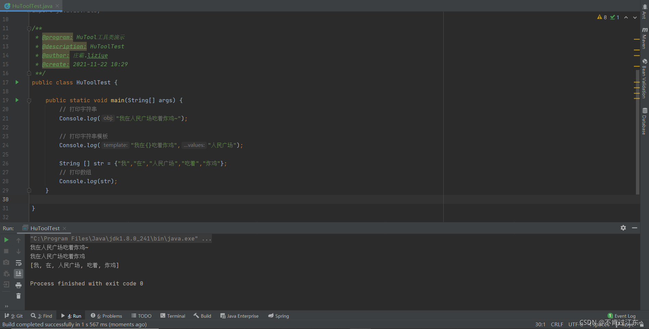Open the warnings indicator showing 8 warnings
Viewport: 649px width, 329px height.
point(602,17)
